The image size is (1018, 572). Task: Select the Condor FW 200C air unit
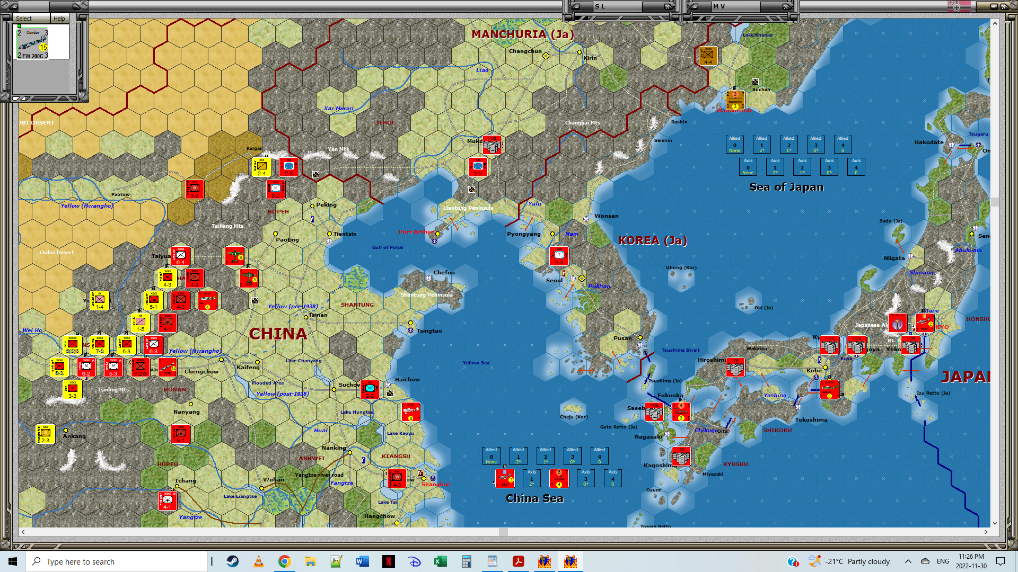tap(33, 44)
